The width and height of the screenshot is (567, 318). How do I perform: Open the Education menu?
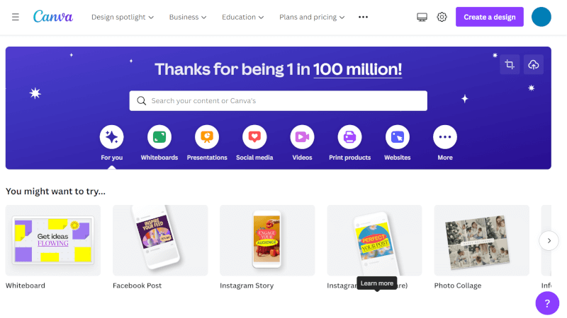[242, 17]
